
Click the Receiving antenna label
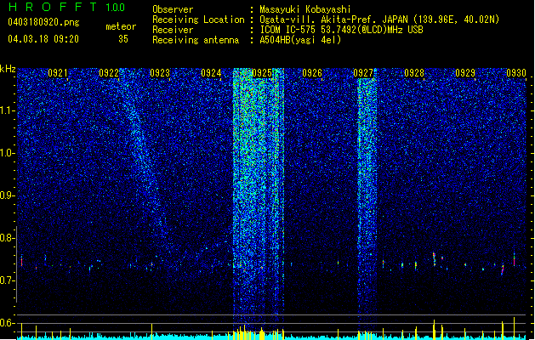point(196,40)
